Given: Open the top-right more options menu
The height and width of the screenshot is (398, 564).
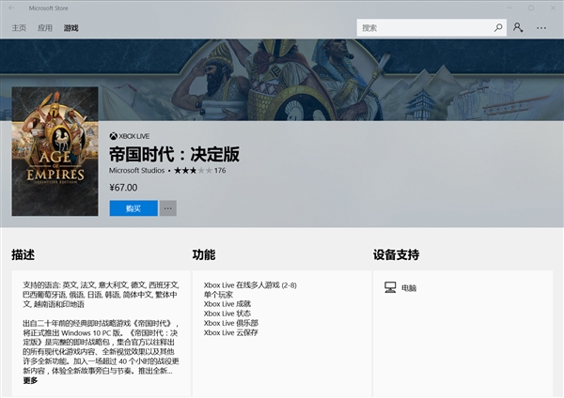Looking at the screenshot, I should pos(541,27).
